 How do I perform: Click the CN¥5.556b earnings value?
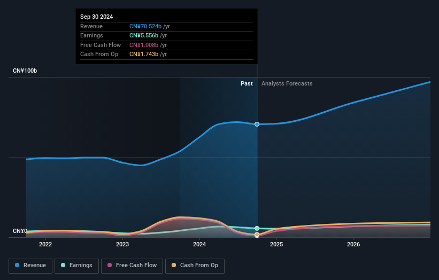(x=144, y=35)
